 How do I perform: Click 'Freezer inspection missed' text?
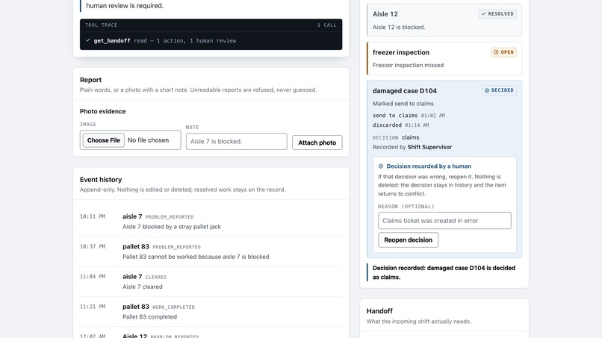point(408,65)
